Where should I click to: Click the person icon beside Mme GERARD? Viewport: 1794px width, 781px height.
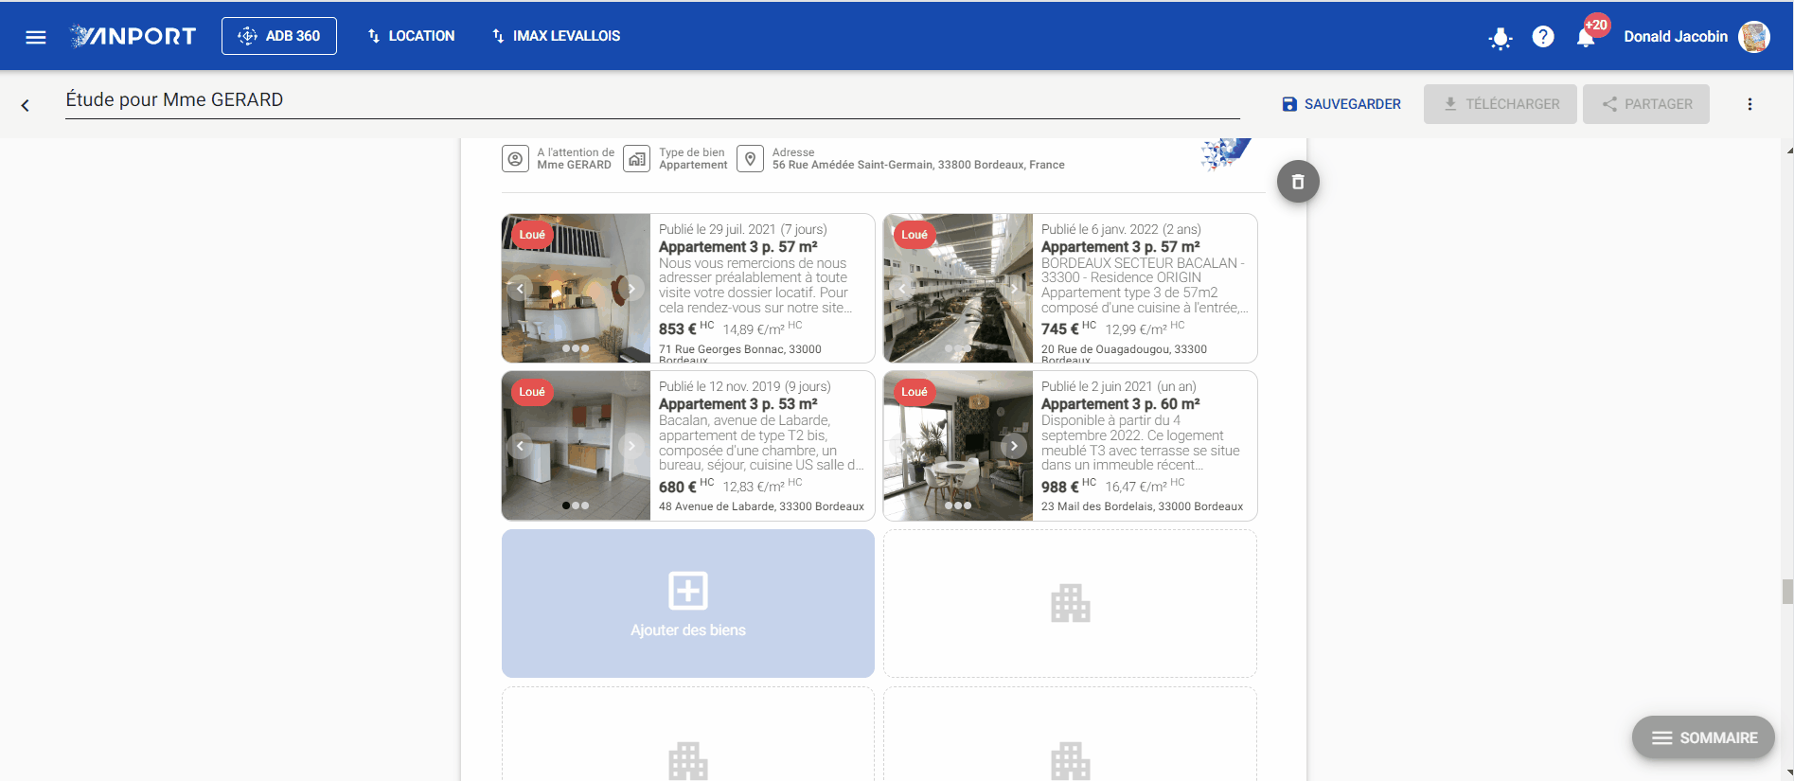[x=515, y=159]
